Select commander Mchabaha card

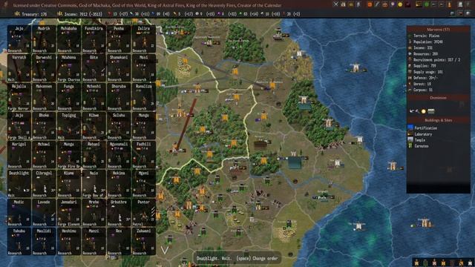click(x=69, y=39)
